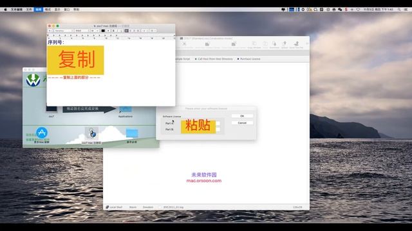Click the Download icon in ZOC toolbar
Screen dimensions: 412x231
coord(274,45)
